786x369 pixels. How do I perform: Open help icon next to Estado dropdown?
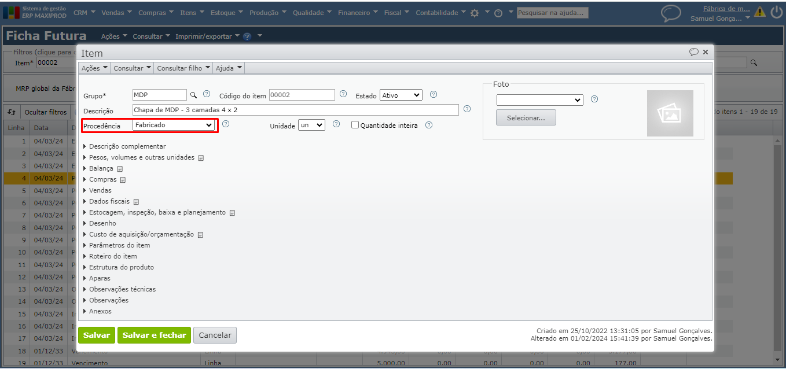point(434,94)
